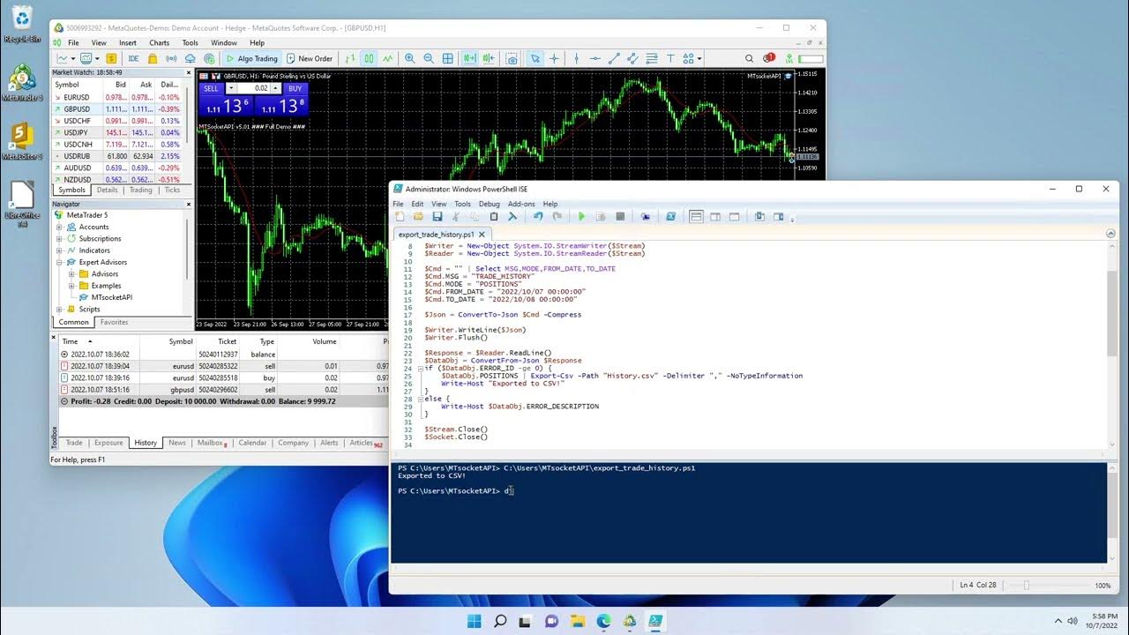Take a chart screenshot with camera icon
The height and width of the screenshot is (635, 1129).
pyautogui.click(x=512, y=58)
